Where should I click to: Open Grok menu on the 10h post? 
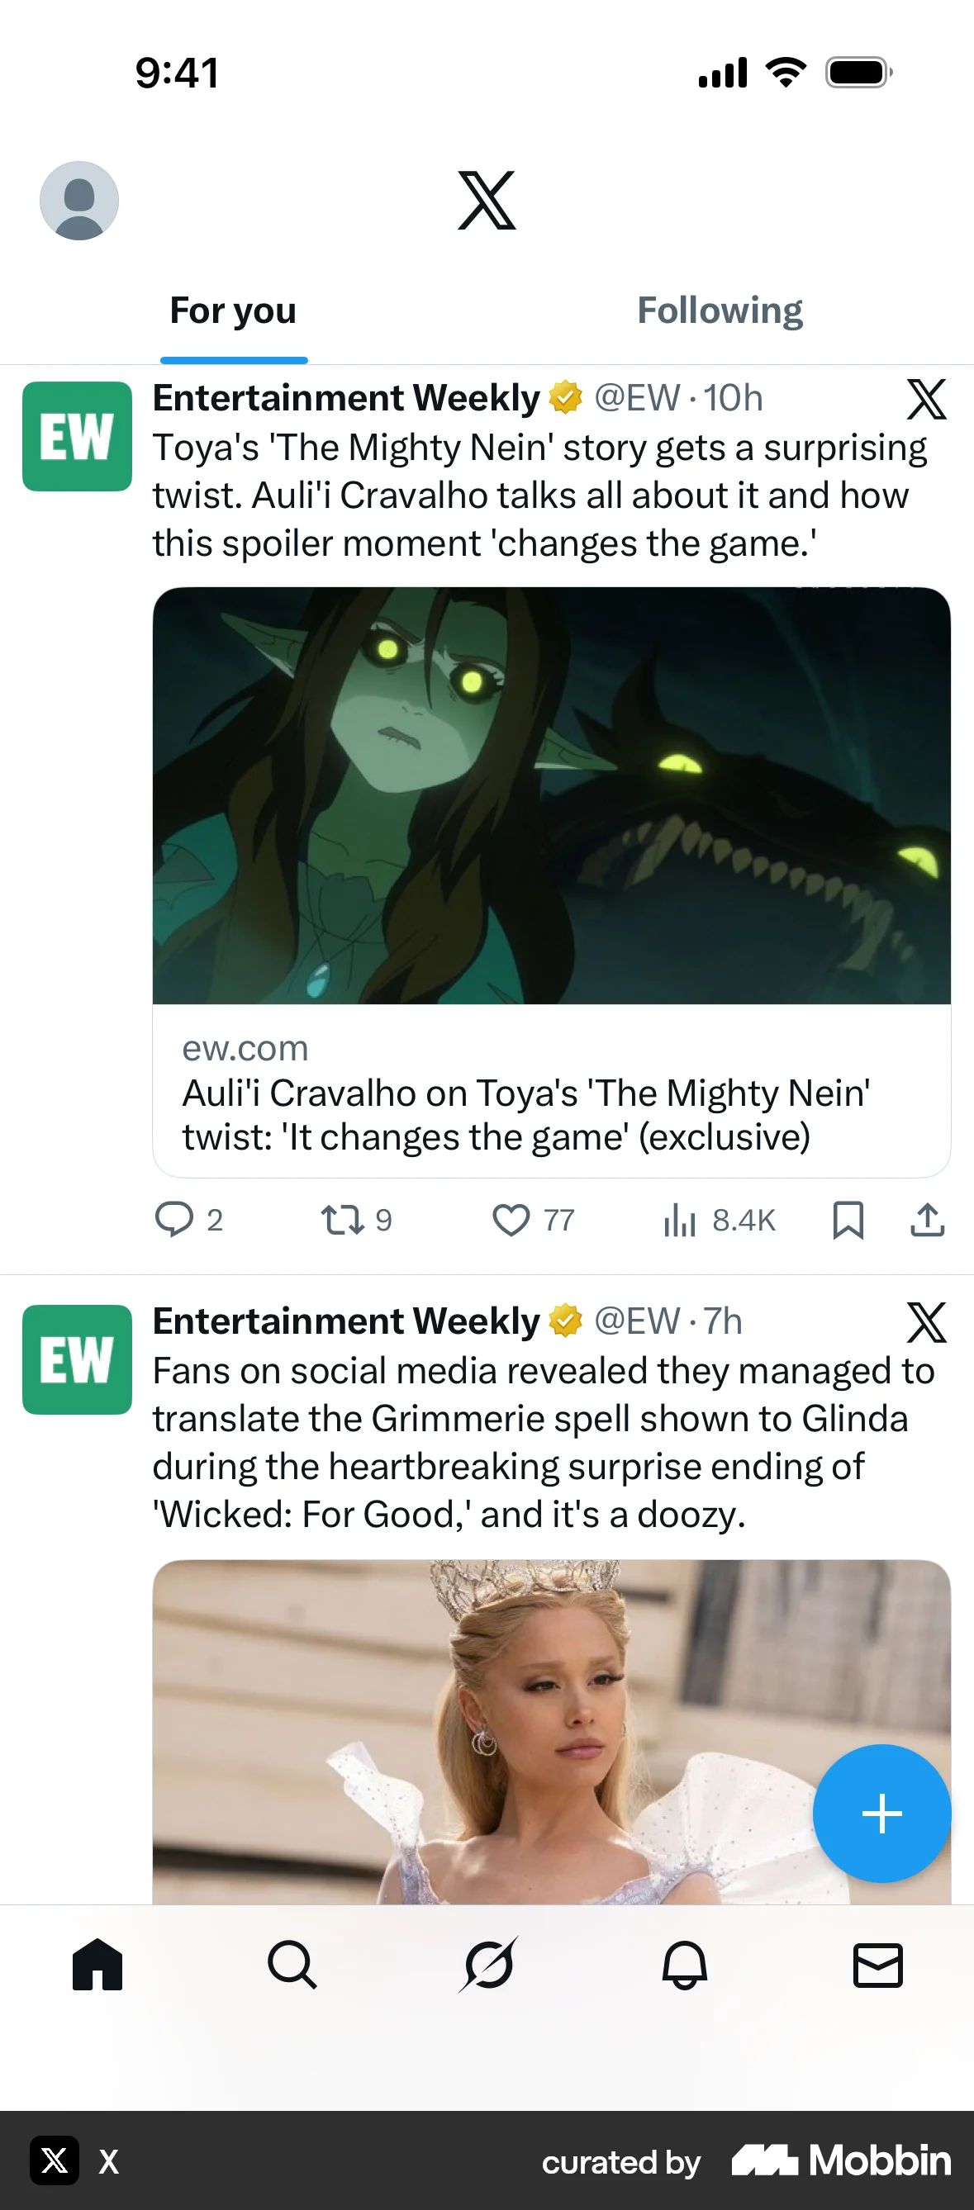[927, 399]
